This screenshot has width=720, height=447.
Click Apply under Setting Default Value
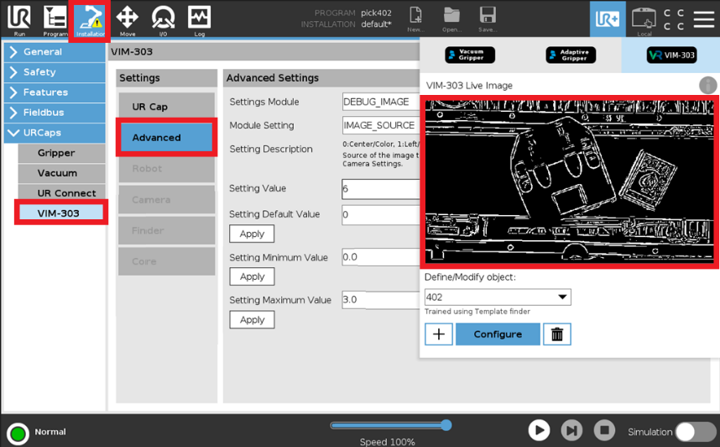coord(252,234)
